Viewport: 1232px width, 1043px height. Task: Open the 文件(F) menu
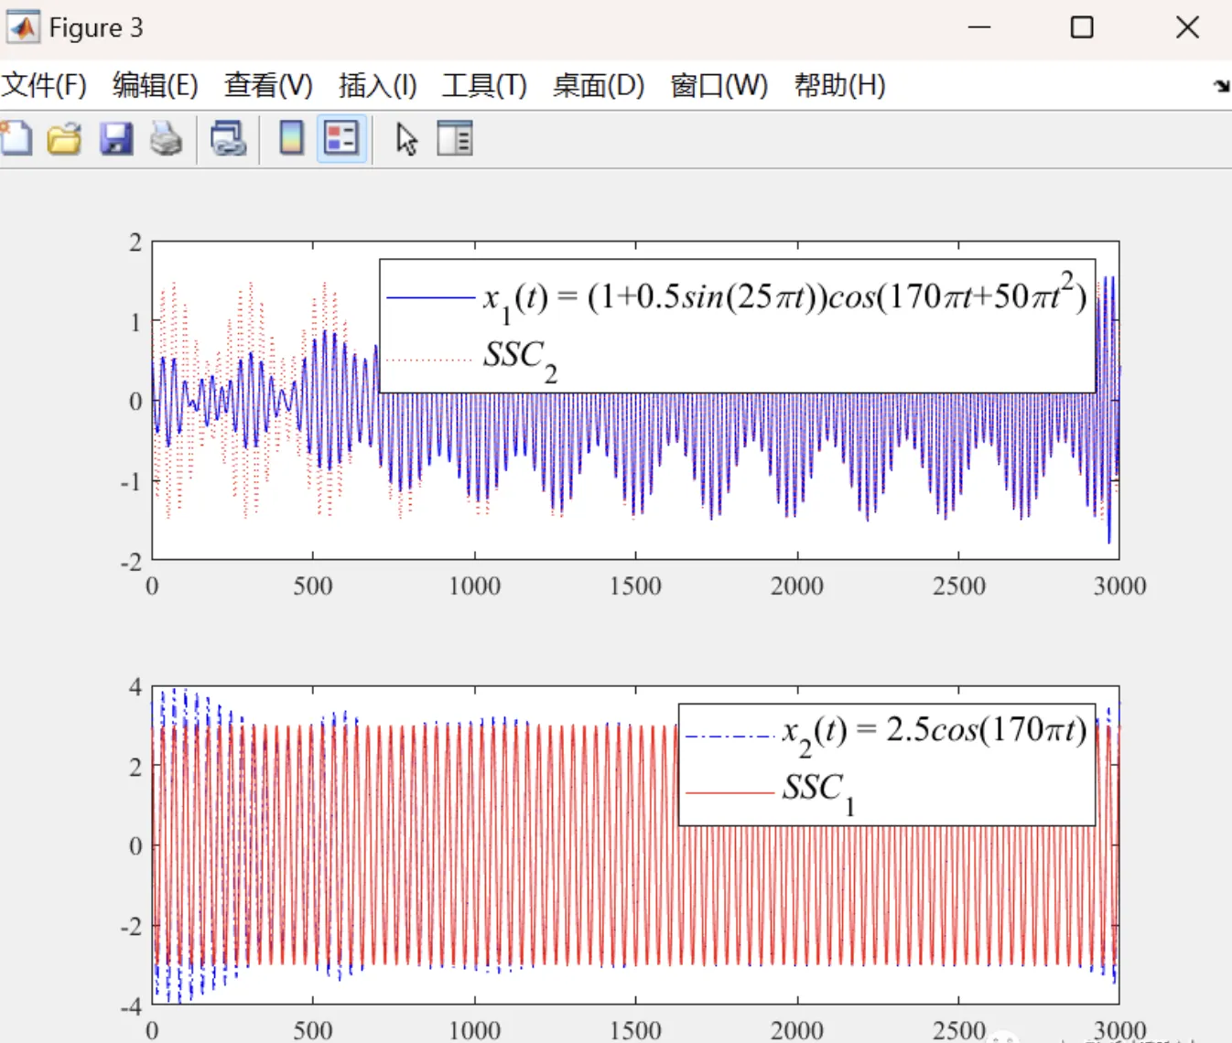coord(44,86)
